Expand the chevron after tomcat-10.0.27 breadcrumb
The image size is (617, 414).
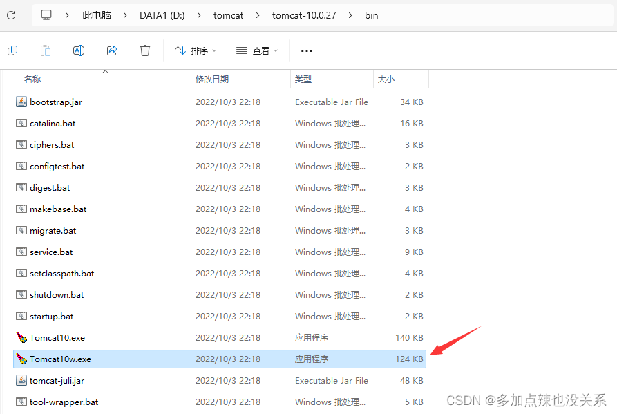[x=350, y=15]
